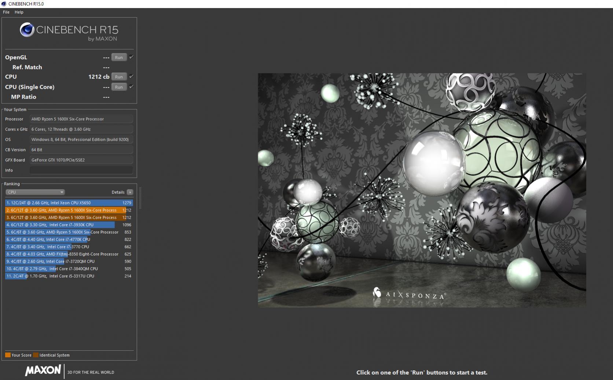Click the MAXON logo
Image resolution: width=613 pixels, height=380 pixels.
pos(43,370)
